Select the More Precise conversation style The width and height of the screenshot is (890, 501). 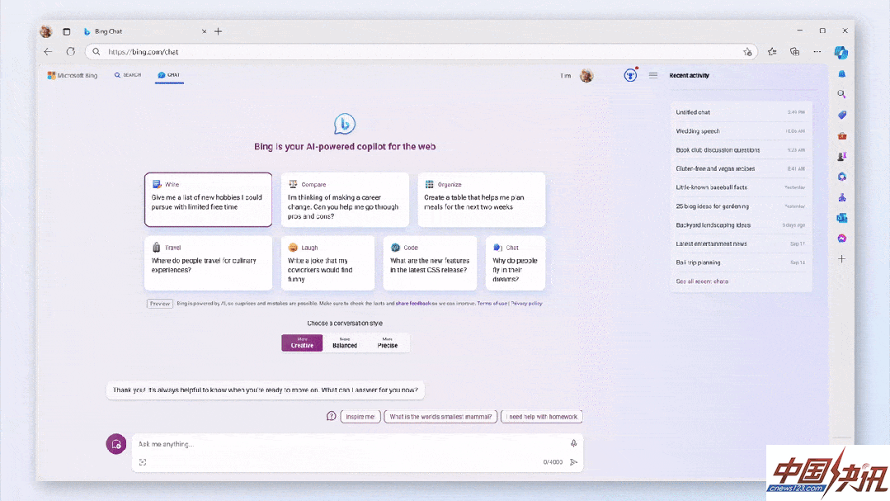(387, 343)
